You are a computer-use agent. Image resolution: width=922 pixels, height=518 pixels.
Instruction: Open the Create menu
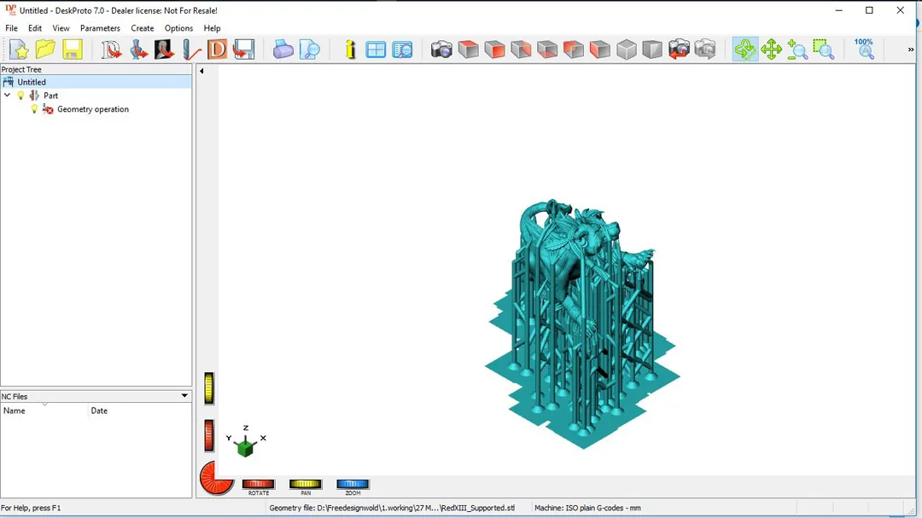click(143, 28)
